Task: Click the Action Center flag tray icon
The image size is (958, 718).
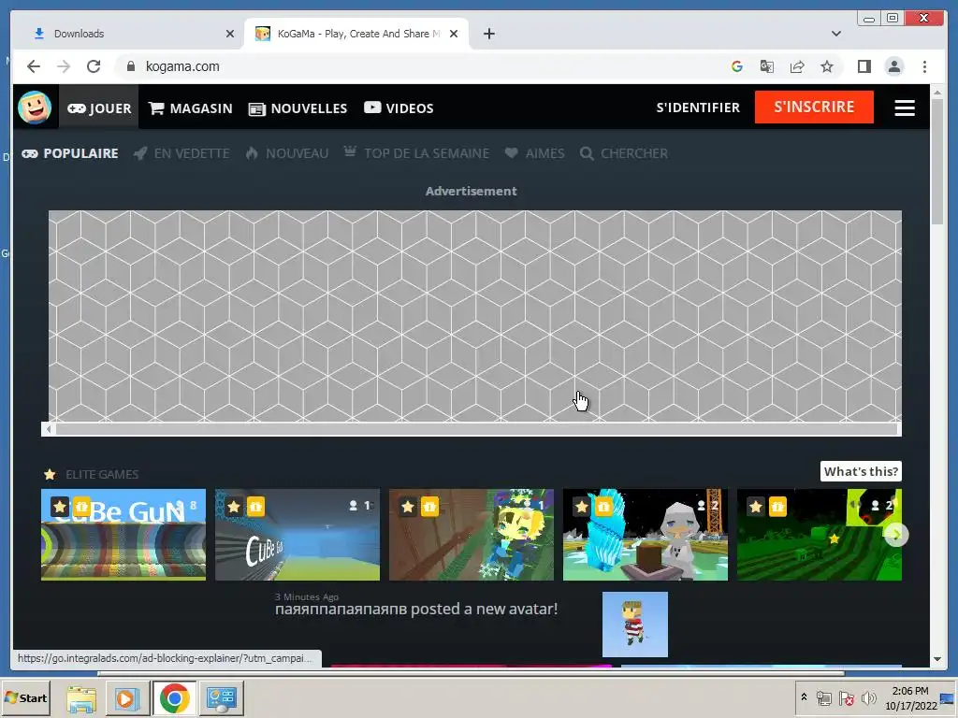Action: point(846,697)
